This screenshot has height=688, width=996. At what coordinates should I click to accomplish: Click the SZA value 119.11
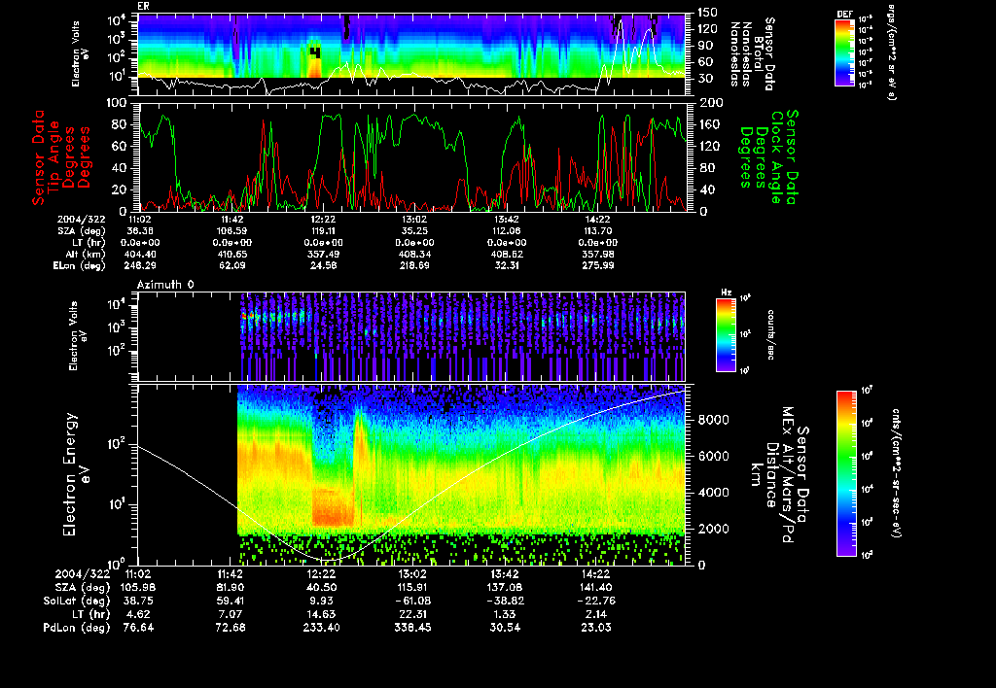(323, 231)
